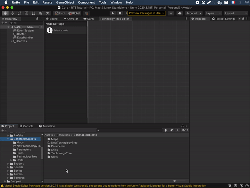This screenshot has height=188, width=250.
Task: Open Hierarchy create plus dropdown
Action: tap(4, 23)
